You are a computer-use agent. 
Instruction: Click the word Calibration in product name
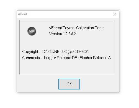(85, 28)
